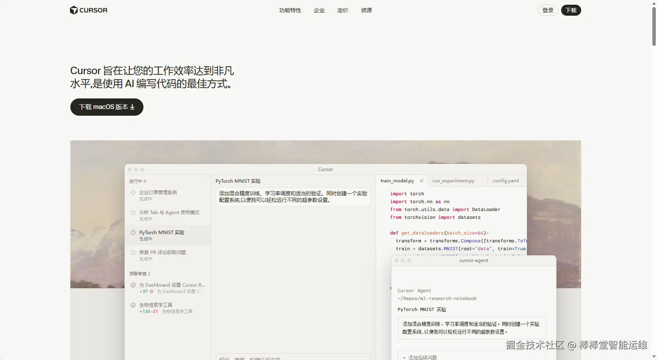
Task: Click the 下载 button in the header
Action: pyautogui.click(x=571, y=10)
